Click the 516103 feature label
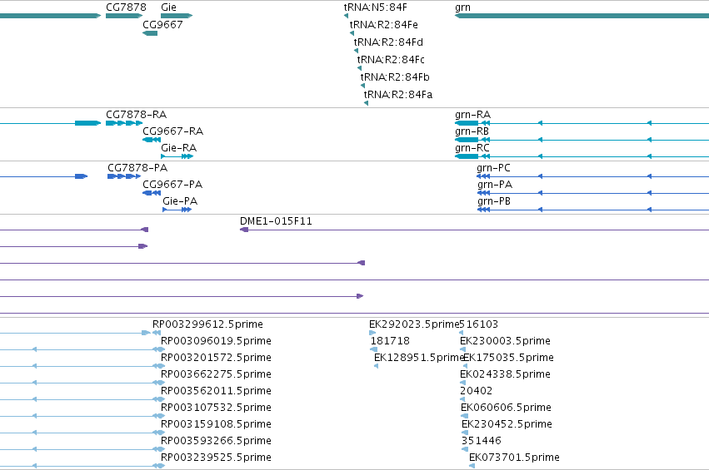Viewport: 709px width, 470px height. click(x=479, y=324)
